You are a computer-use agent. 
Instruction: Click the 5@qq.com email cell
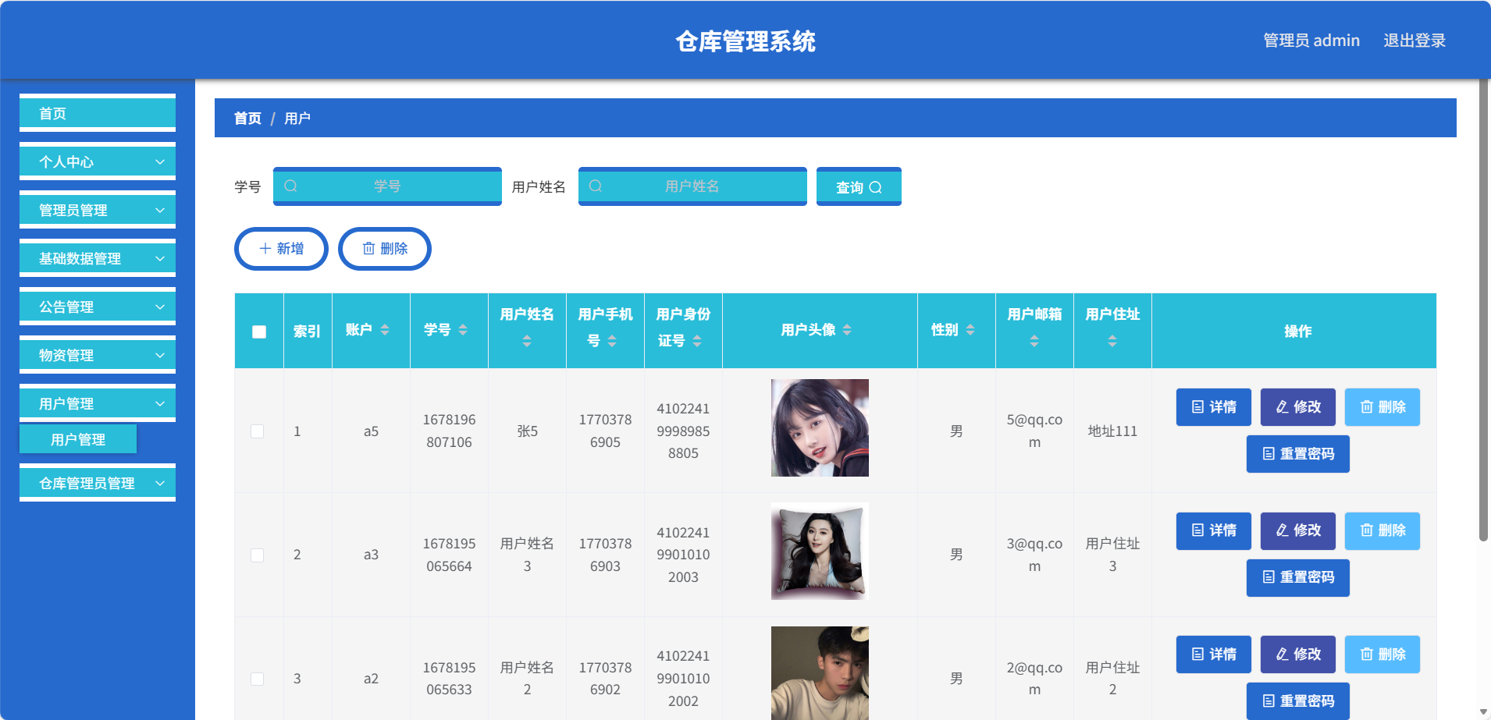click(1034, 431)
